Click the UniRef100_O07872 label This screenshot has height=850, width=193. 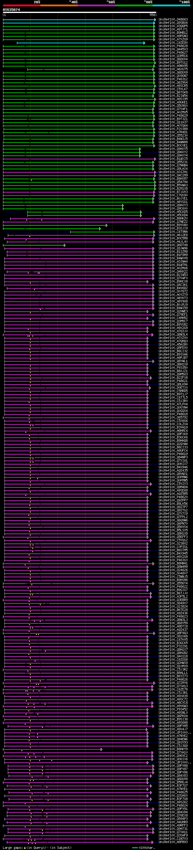173,291
